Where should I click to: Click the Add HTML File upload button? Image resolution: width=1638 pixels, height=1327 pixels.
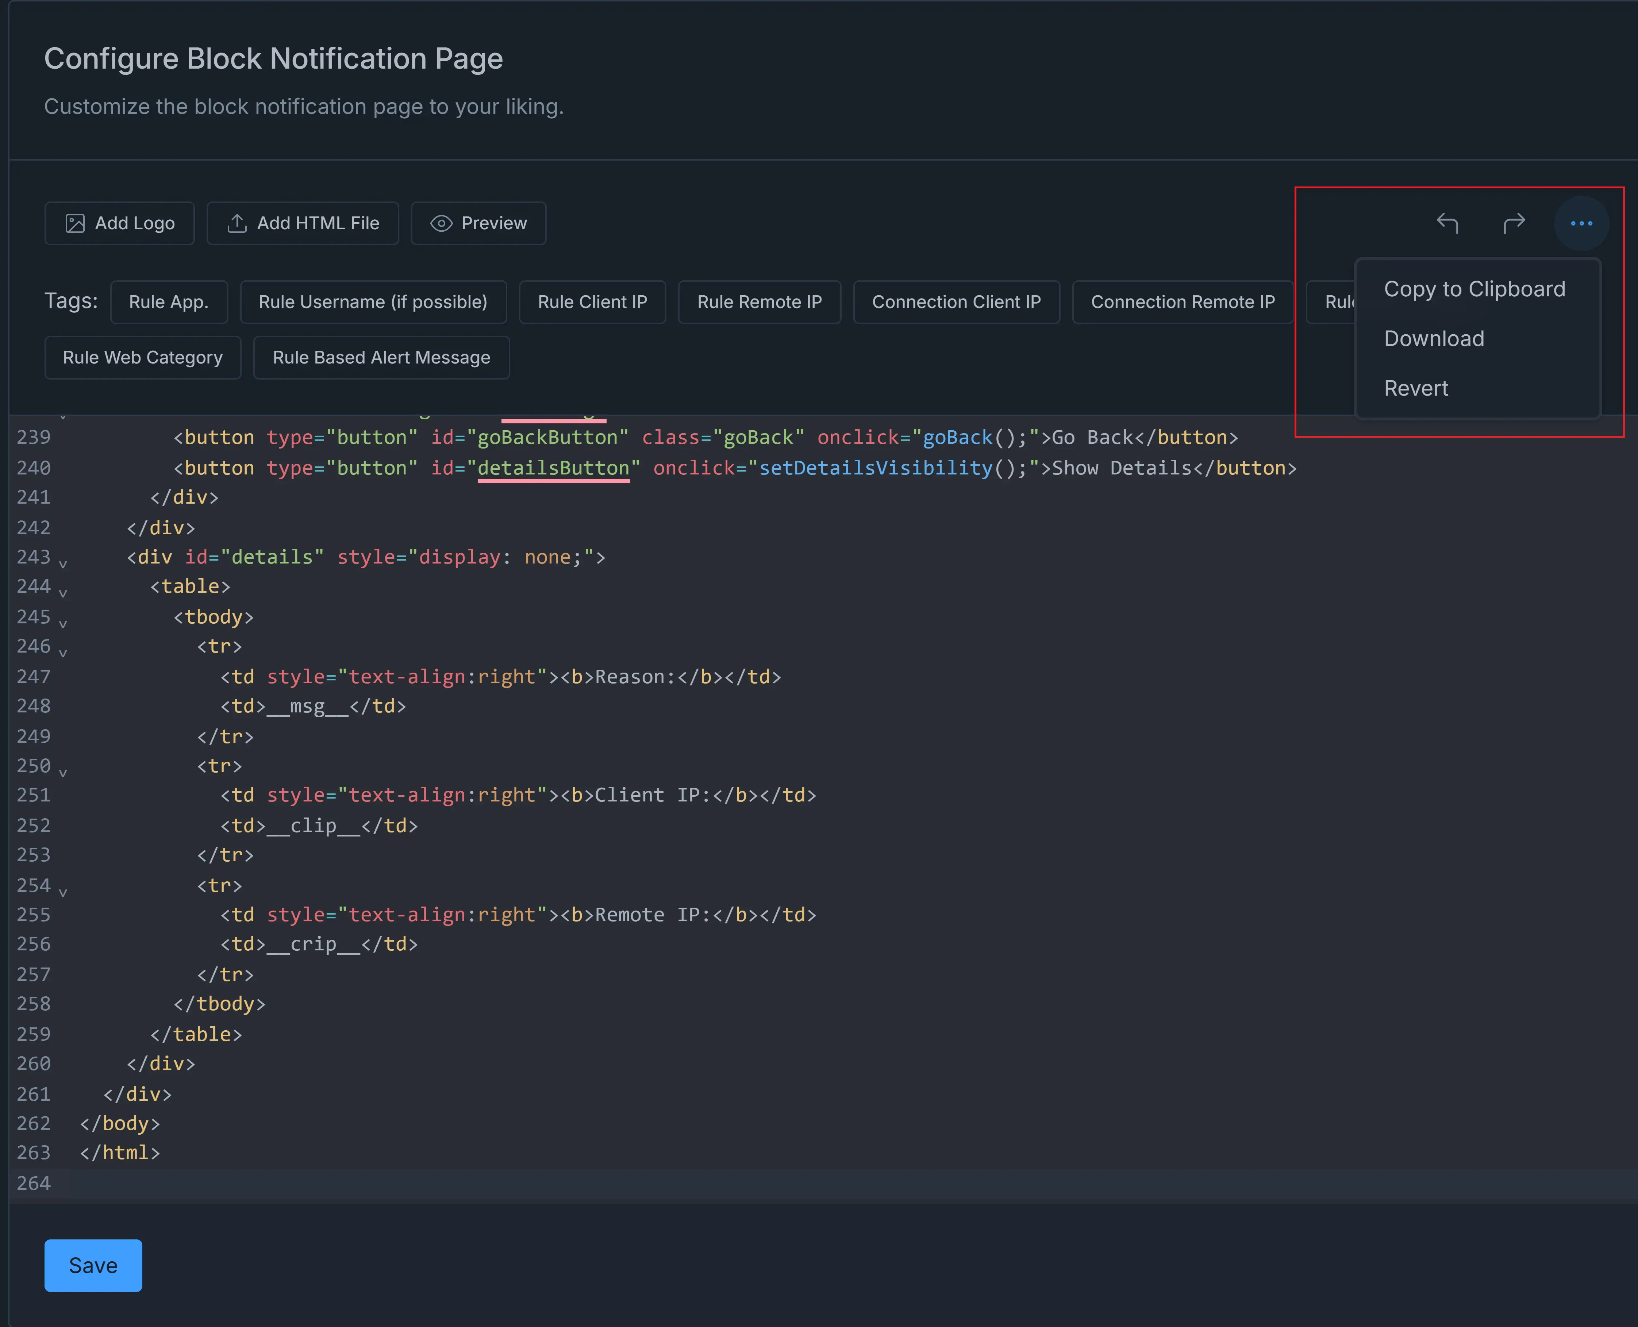tap(303, 223)
